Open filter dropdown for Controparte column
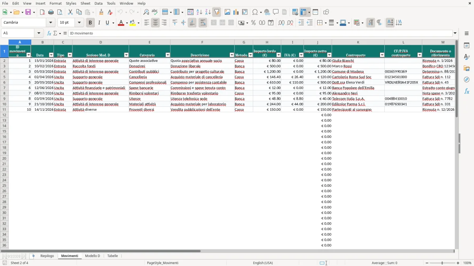The image size is (474, 266). 382,55
